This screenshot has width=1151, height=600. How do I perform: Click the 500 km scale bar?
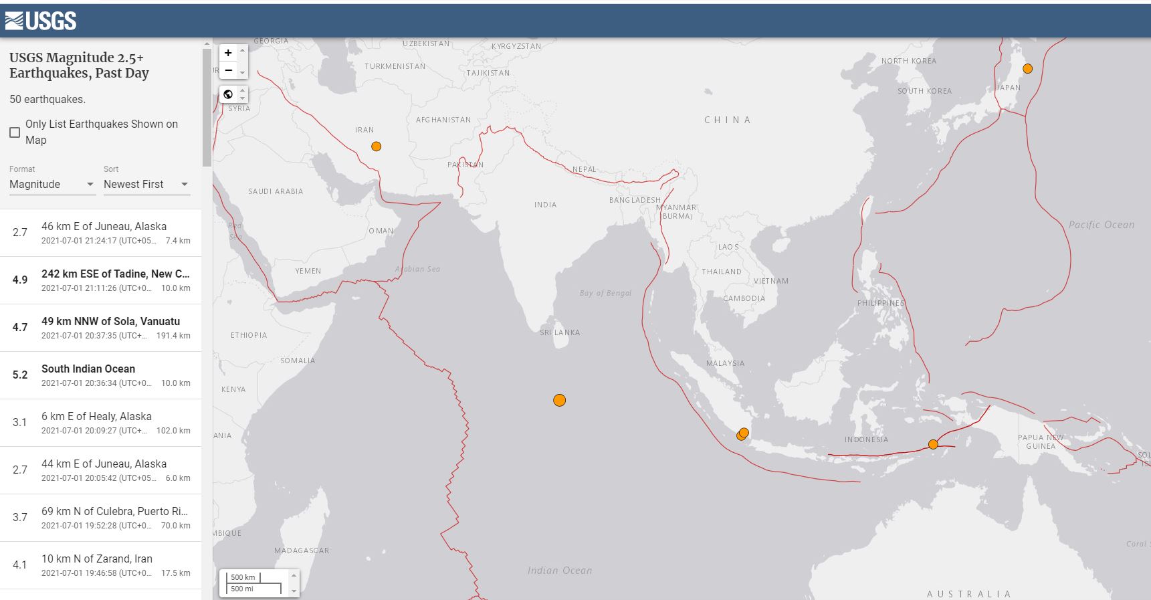click(245, 577)
